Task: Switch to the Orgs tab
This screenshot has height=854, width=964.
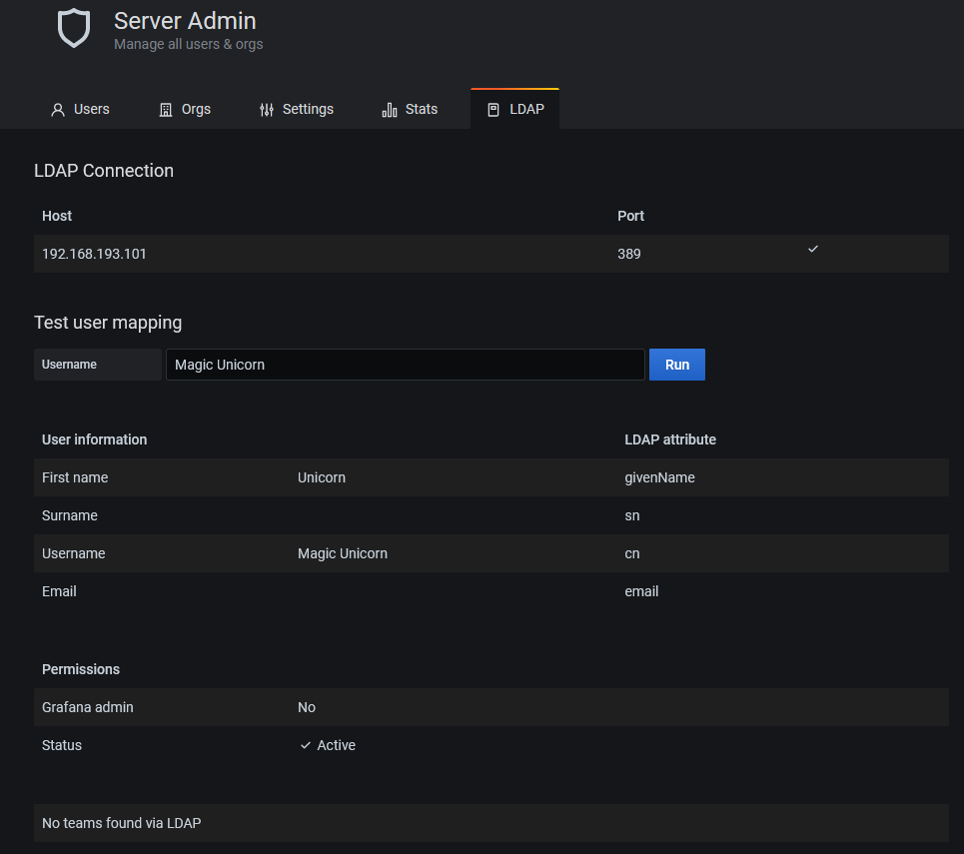Action: pos(185,110)
